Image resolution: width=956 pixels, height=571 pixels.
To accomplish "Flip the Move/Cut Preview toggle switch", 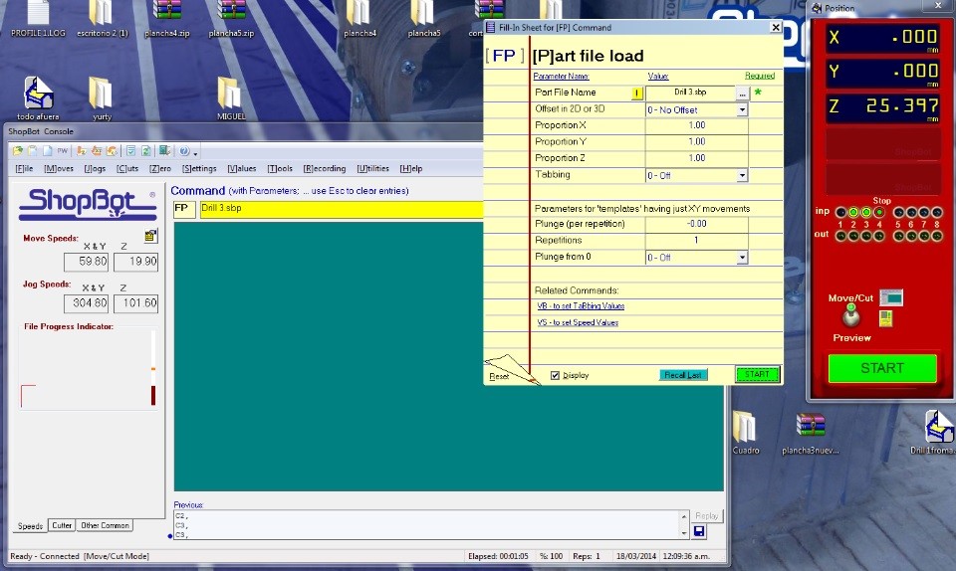I will (x=851, y=314).
